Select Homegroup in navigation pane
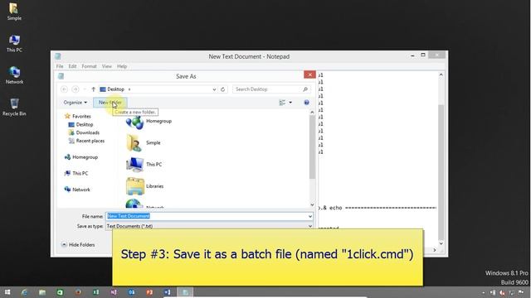Image resolution: width=531 pixels, height=298 pixels. point(85,157)
